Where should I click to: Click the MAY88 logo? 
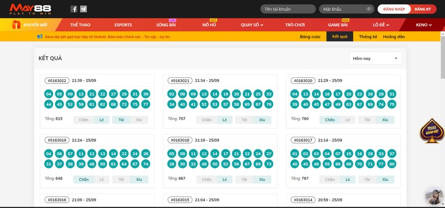tap(31, 9)
